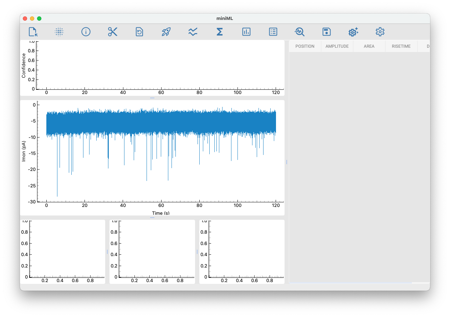Close the miniML window with red button
Image resolution: width=450 pixels, height=317 pixels.
pos(25,19)
